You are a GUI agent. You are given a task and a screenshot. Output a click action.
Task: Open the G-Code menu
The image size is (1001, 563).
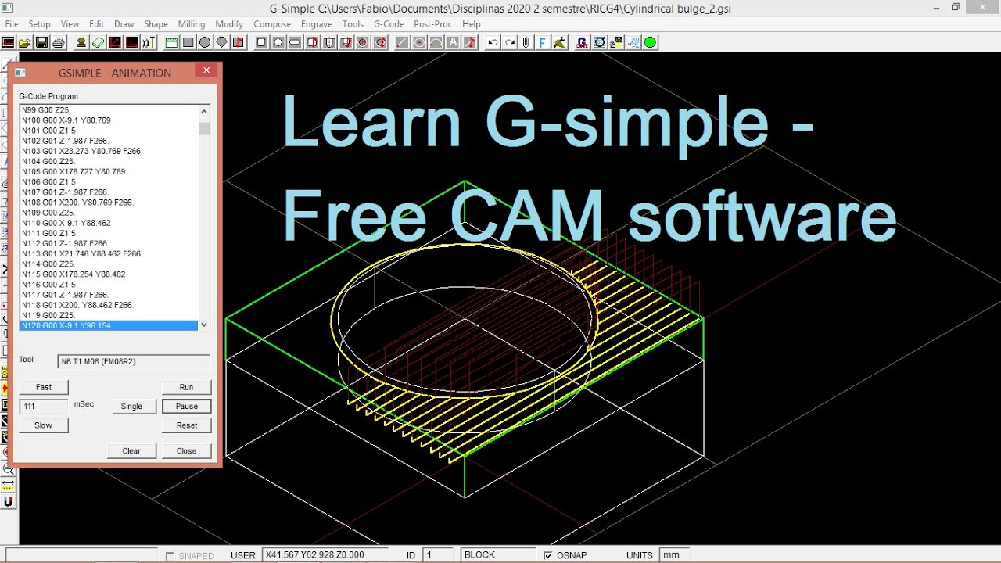coord(389,24)
